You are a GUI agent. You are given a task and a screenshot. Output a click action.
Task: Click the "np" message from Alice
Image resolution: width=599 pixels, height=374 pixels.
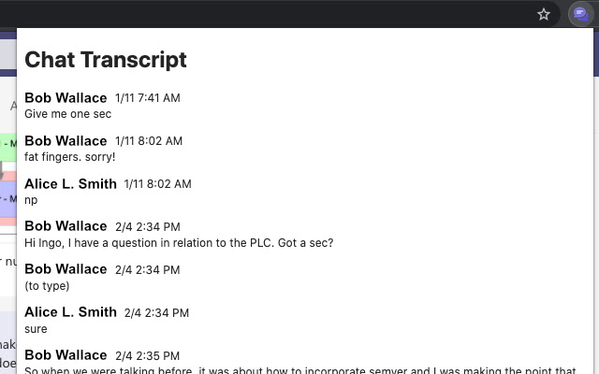coord(31,200)
